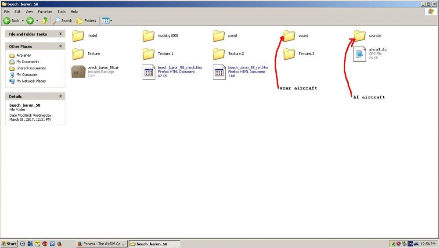Click beech_baron_58 taskbar button
Viewport: 439px width, 248px height.
pyautogui.click(x=154, y=244)
